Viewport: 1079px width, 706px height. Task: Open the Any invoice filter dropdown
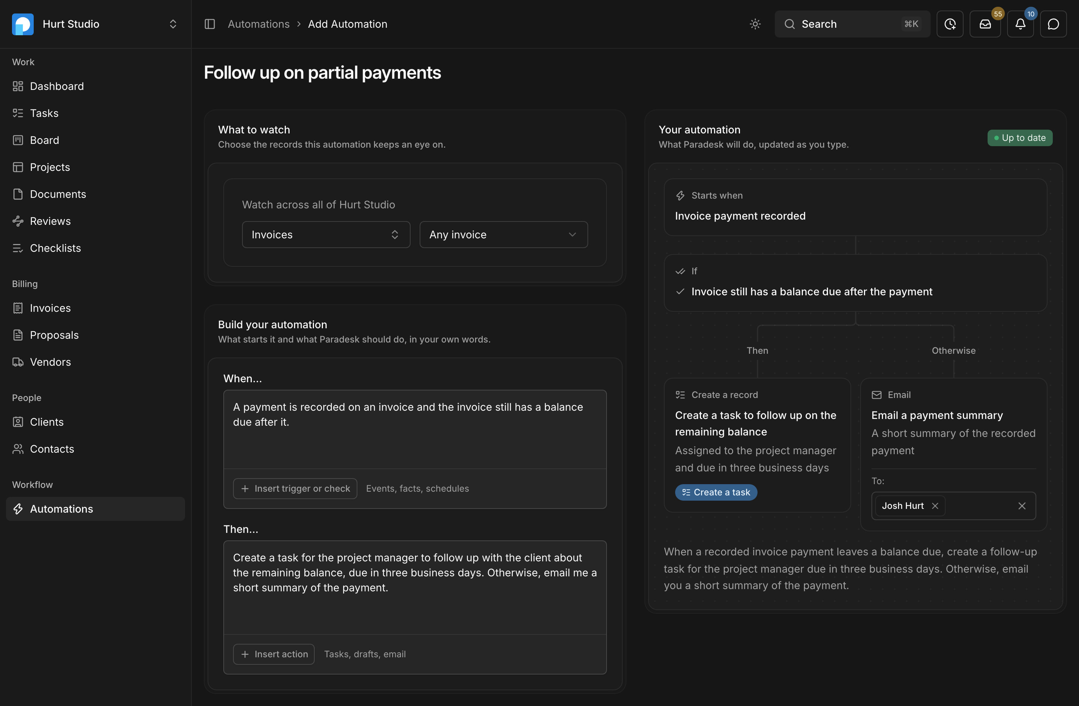(x=504, y=235)
